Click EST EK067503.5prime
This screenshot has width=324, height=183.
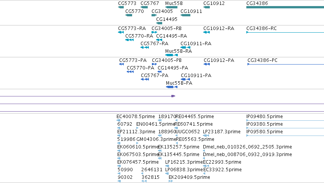point(138,155)
